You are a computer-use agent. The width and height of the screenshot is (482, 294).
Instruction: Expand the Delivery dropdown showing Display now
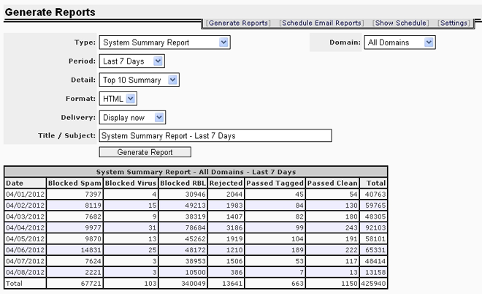(132, 118)
